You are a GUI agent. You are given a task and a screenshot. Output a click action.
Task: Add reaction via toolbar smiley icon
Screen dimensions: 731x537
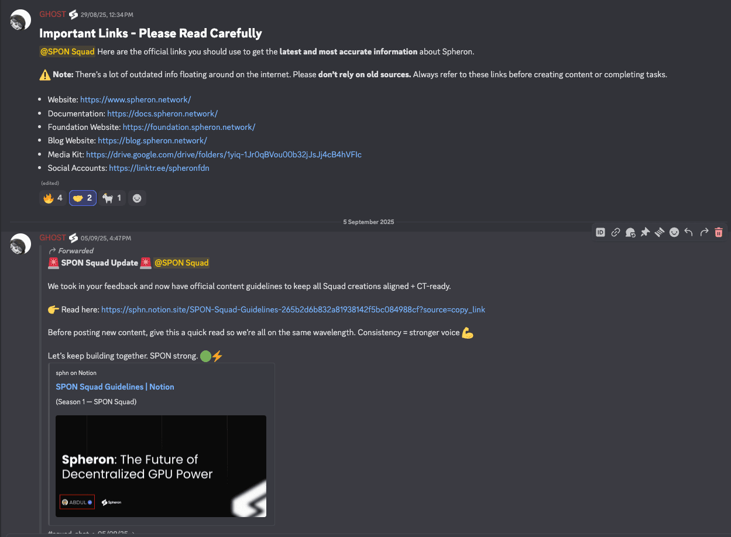[674, 232]
